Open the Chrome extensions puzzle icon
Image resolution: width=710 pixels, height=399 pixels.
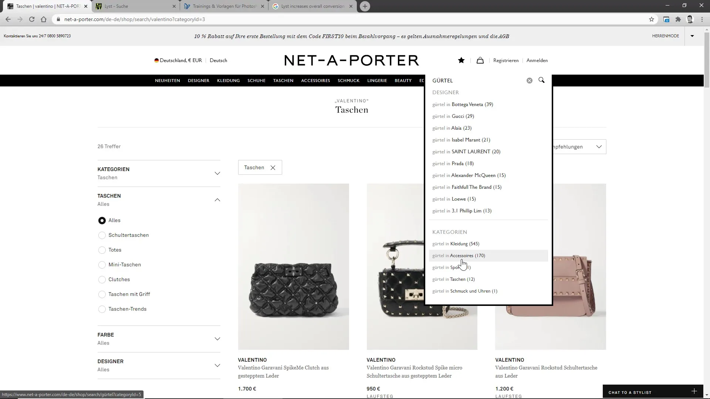[678, 19]
